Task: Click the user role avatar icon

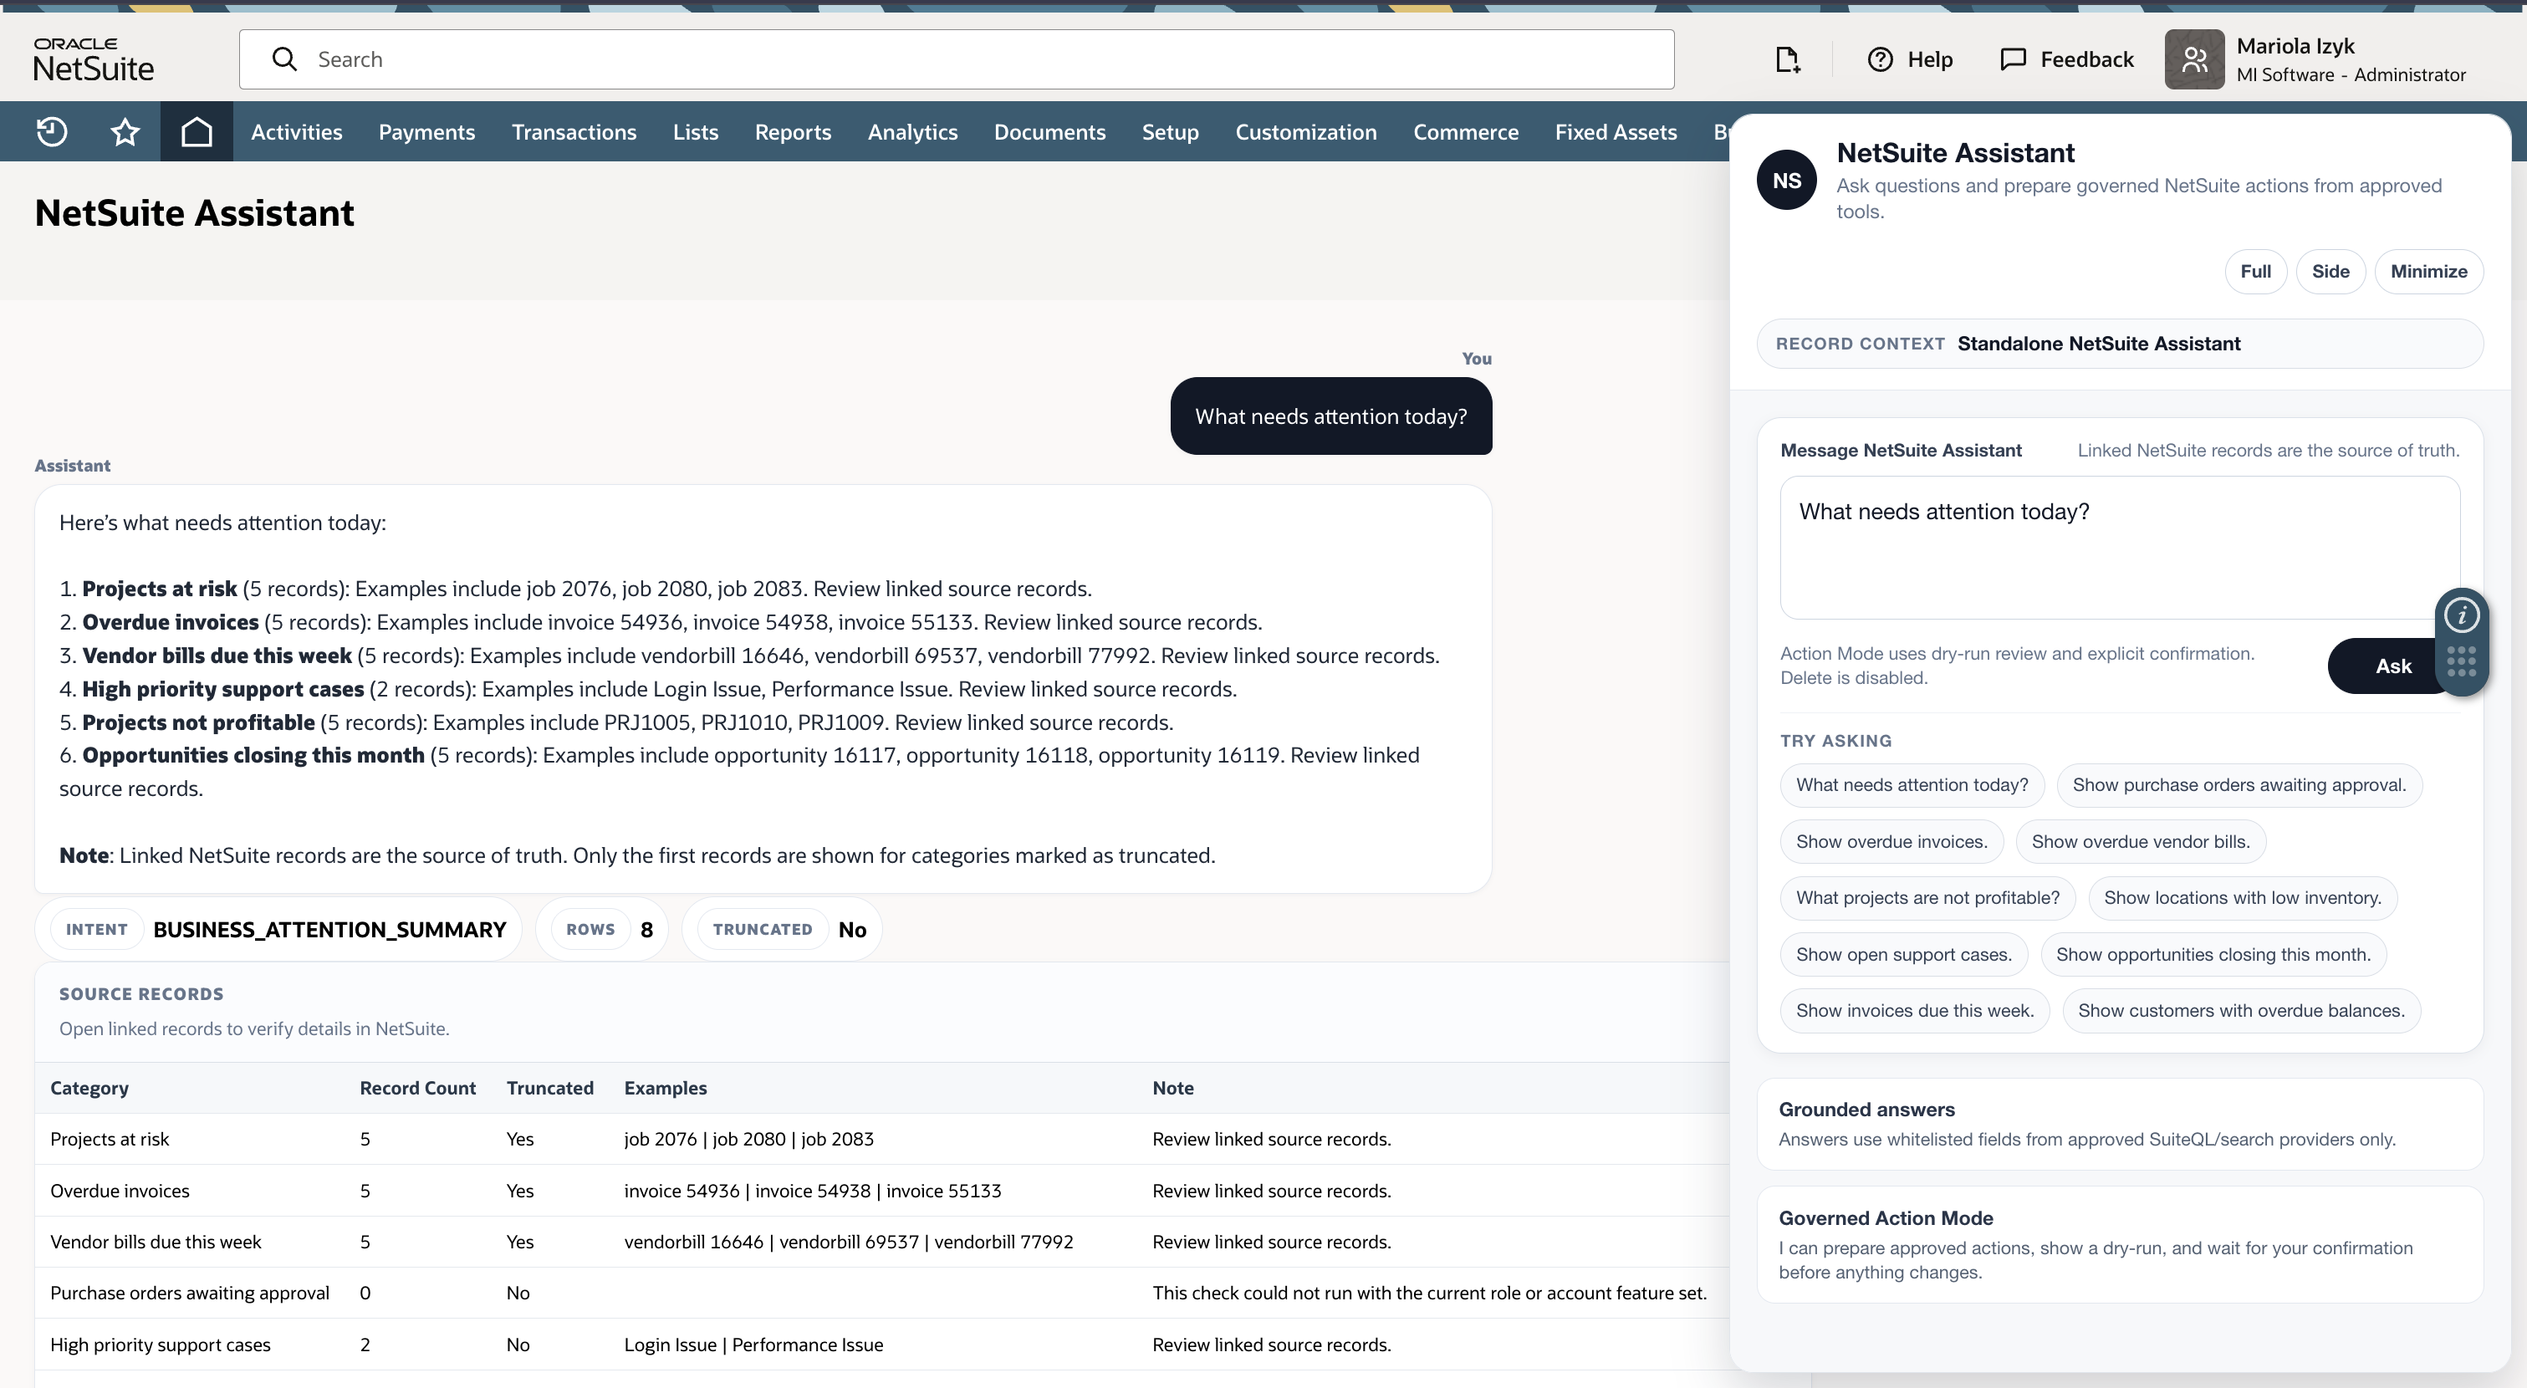Action: pos(2193,59)
